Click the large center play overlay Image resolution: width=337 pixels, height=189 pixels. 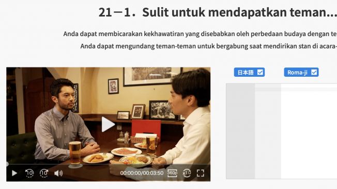coord(108,124)
